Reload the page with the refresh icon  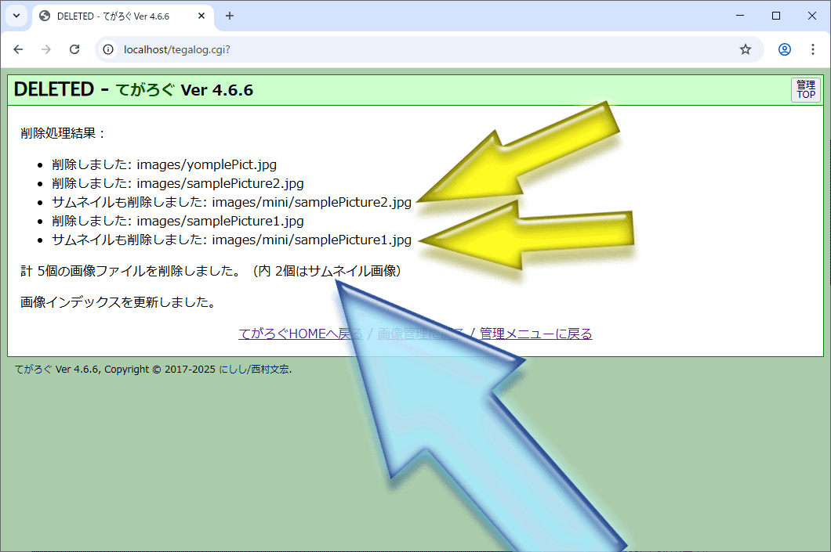[x=74, y=49]
